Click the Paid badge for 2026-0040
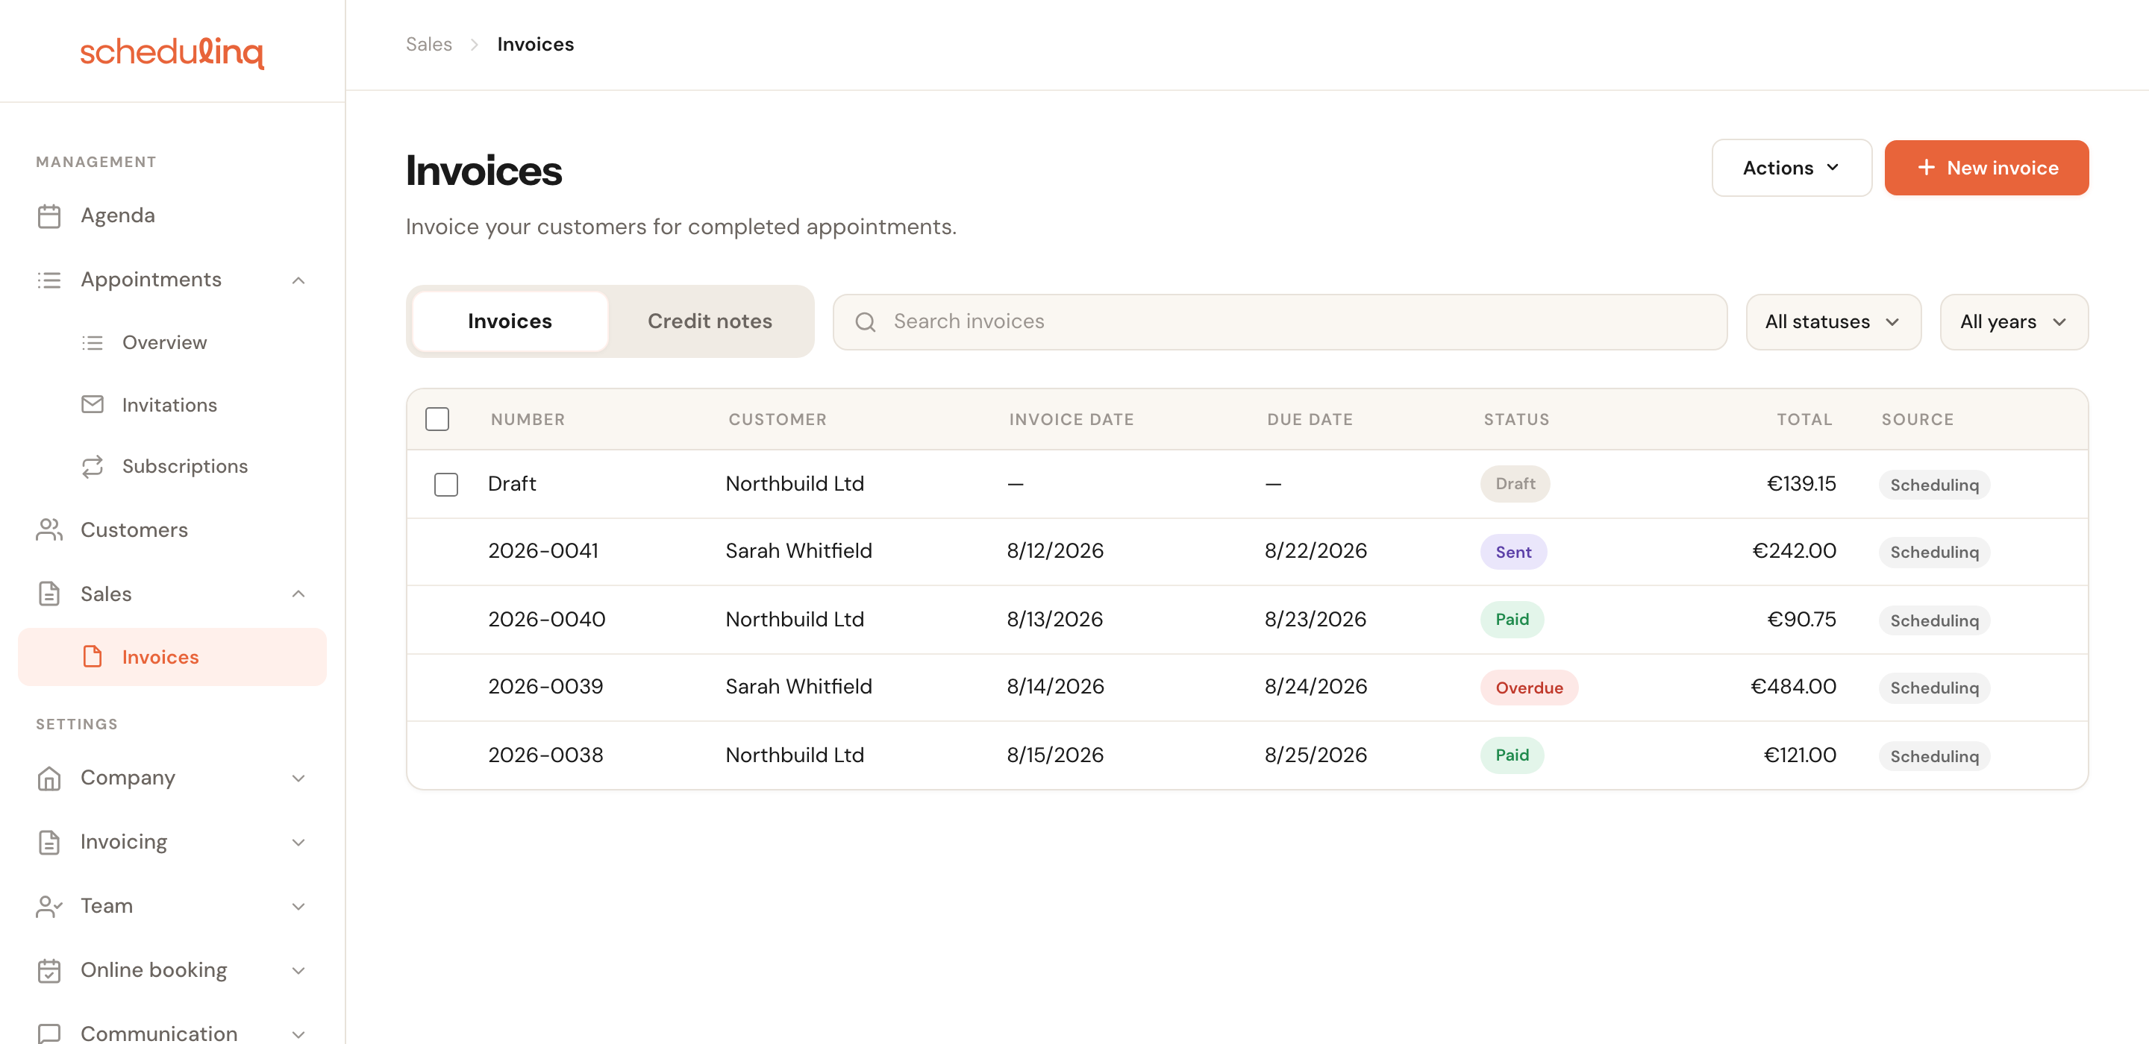This screenshot has width=2149, height=1044. click(1512, 620)
